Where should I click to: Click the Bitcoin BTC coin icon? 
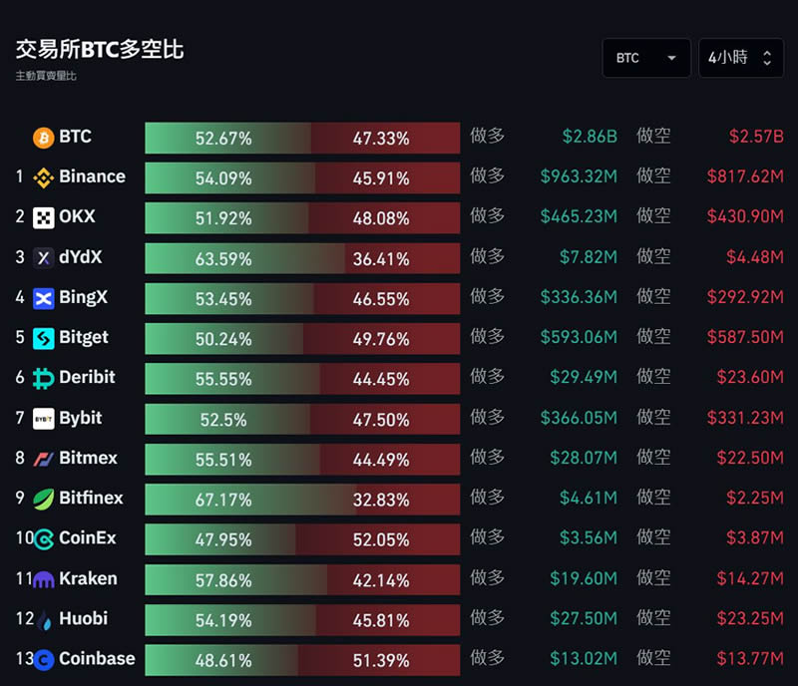point(43,138)
